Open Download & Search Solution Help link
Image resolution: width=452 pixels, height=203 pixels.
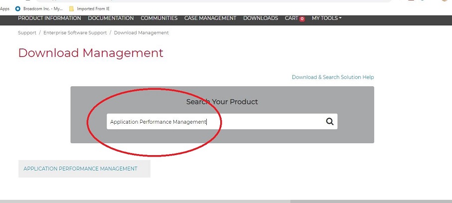[333, 77]
